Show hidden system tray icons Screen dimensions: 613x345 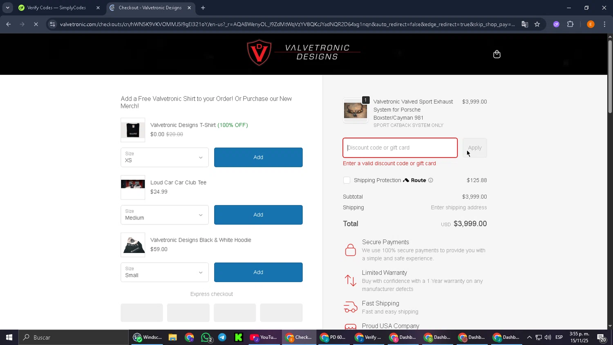point(529,337)
